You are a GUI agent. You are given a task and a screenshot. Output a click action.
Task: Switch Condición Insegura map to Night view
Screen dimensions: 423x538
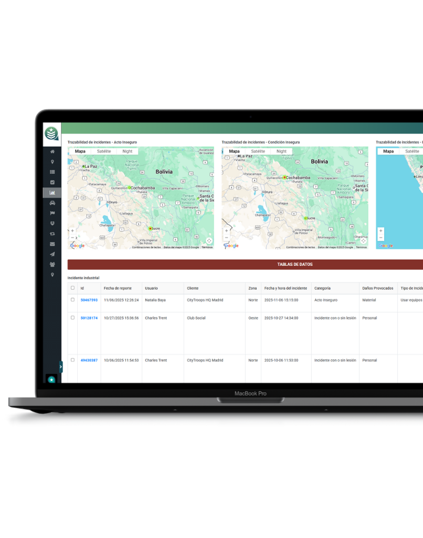tap(281, 151)
